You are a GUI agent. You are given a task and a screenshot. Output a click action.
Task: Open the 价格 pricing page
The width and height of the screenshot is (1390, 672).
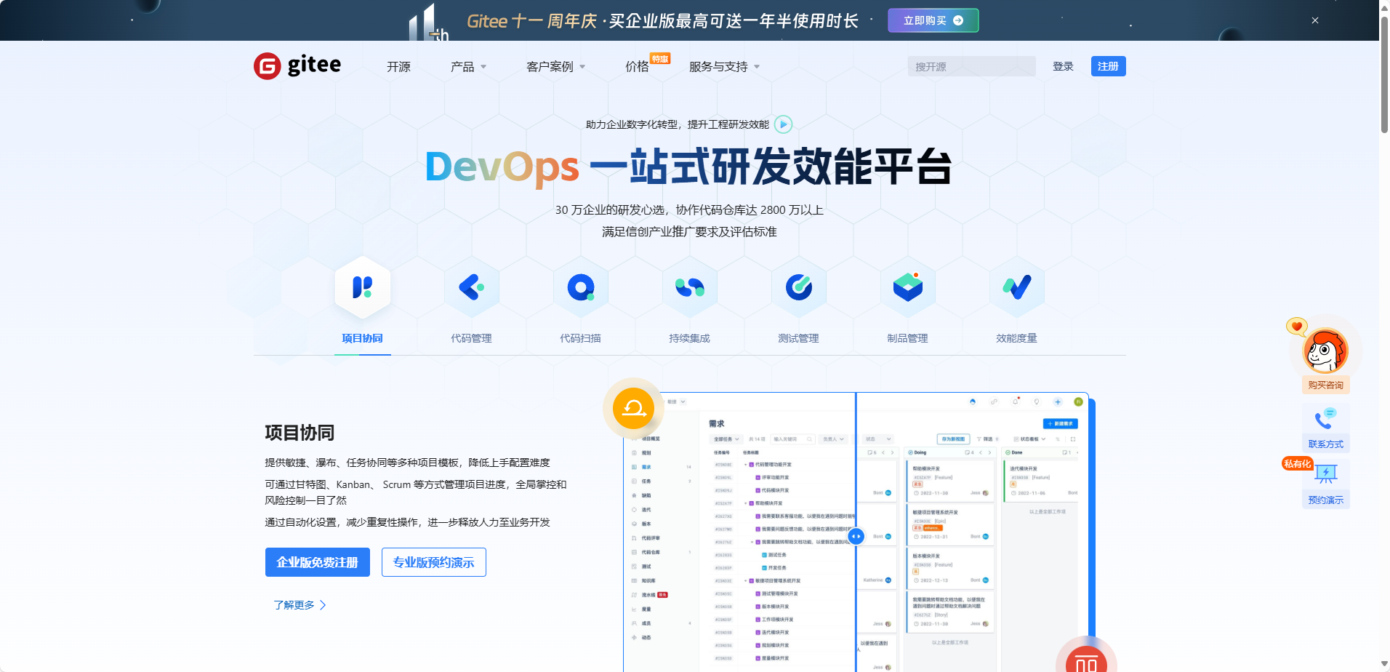click(x=637, y=67)
